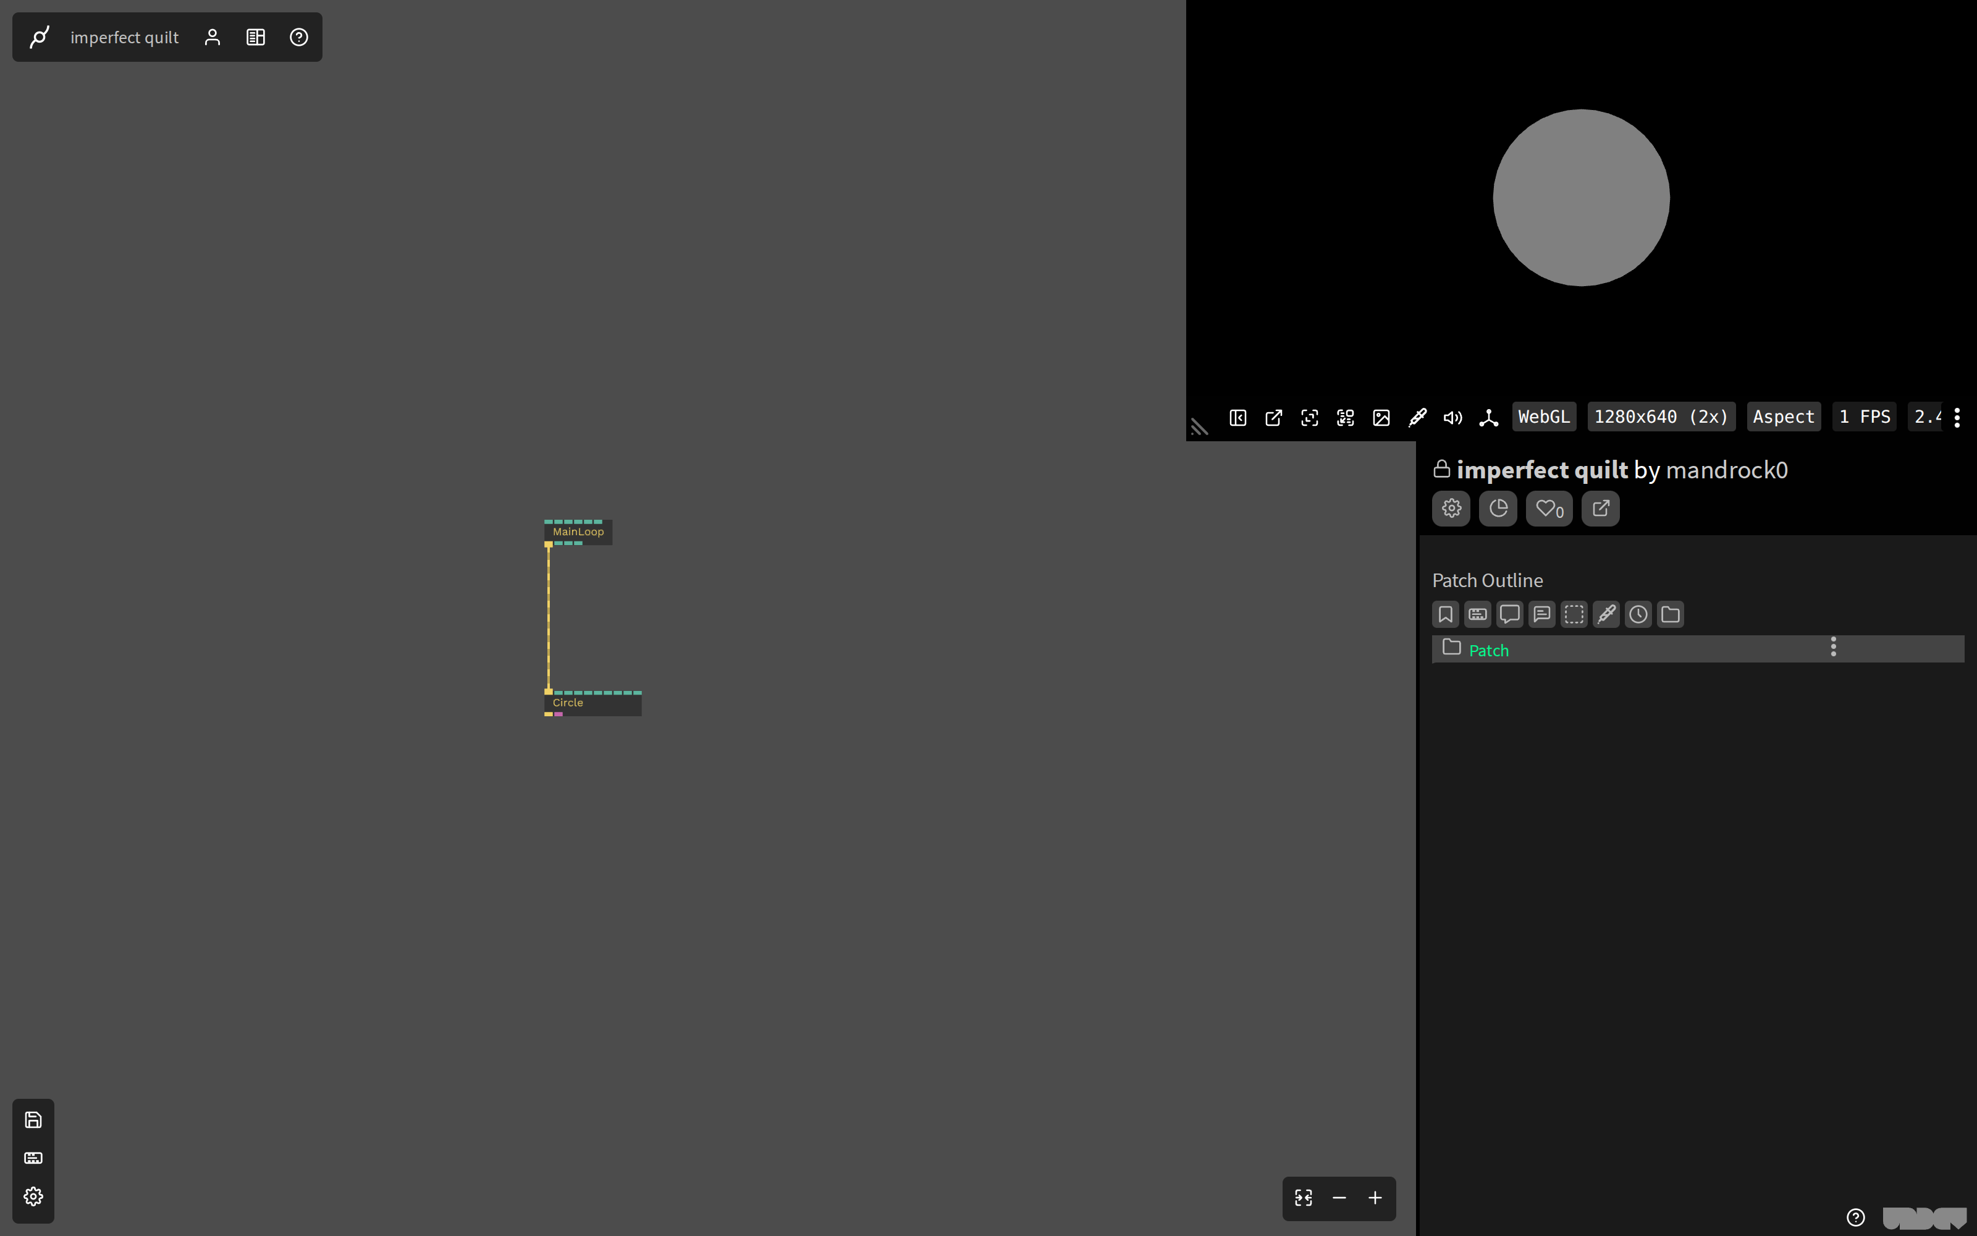
Task: Toggle canvas fullscreen focus icon
Action: 1310,418
